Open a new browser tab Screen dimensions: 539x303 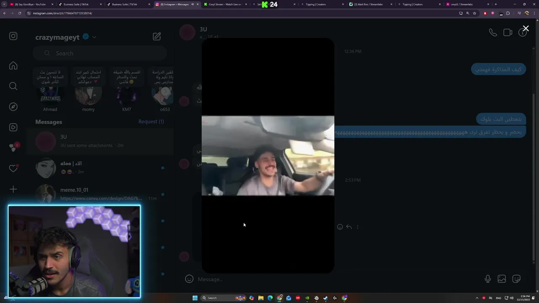point(496,4)
